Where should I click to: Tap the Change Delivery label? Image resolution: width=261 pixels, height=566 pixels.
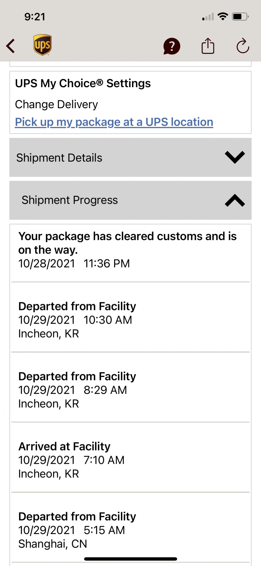point(56,104)
